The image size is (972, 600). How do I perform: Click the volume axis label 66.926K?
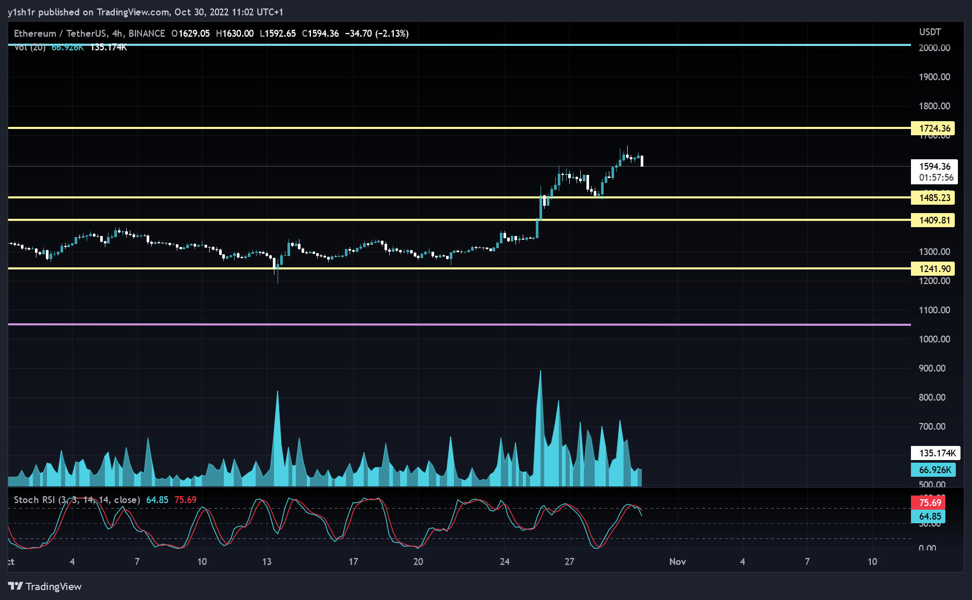[933, 469]
